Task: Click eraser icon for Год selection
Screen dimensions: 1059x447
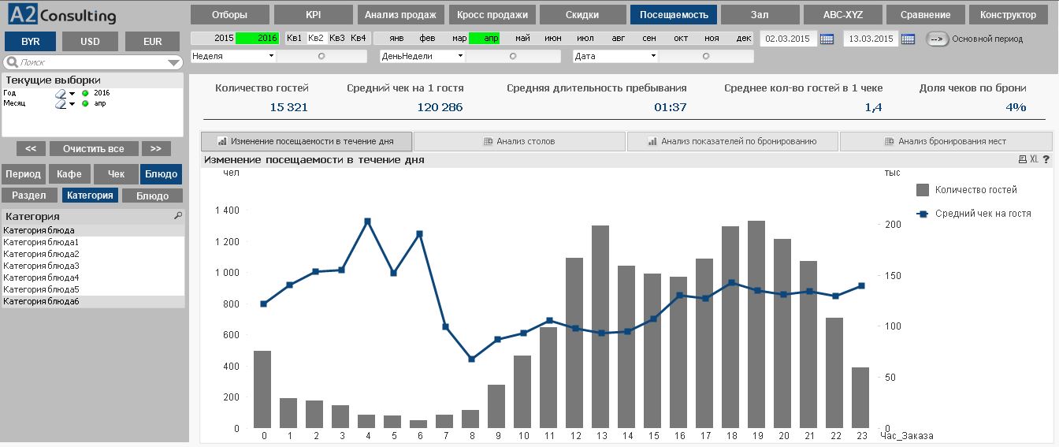Action: (60, 93)
